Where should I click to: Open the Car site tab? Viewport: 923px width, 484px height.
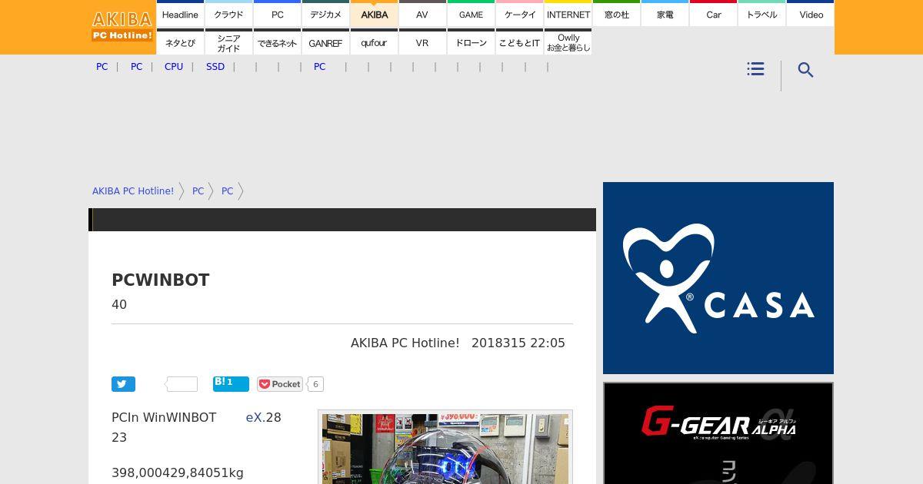(x=713, y=15)
